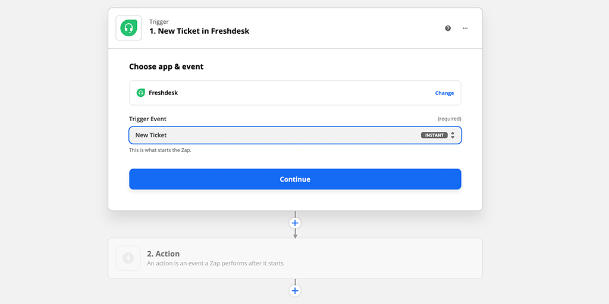Image resolution: width=609 pixels, height=304 pixels.
Task: Click the Continue button
Action: coord(295,179)
